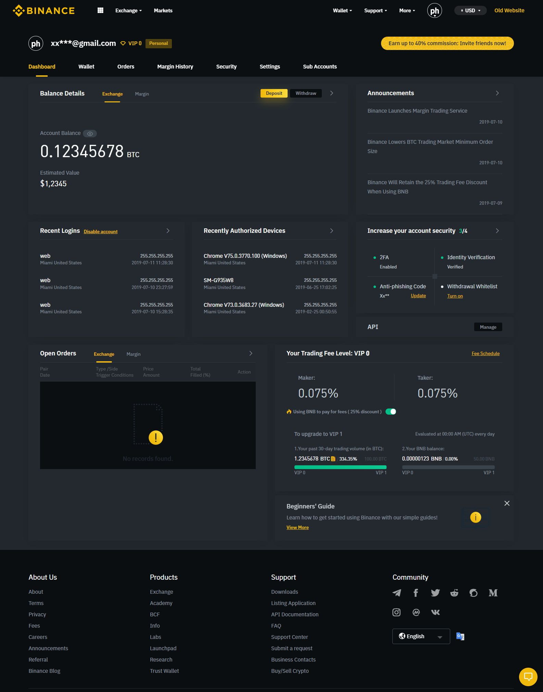This screenshot has width=543, height=692.
Task: Click the Beginners' Guide info icon
Action: point(476,517)
